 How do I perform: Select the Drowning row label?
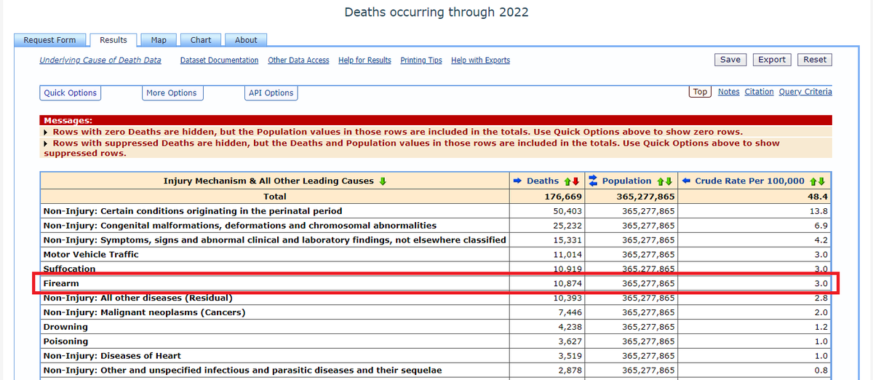[x=65, y=327]
